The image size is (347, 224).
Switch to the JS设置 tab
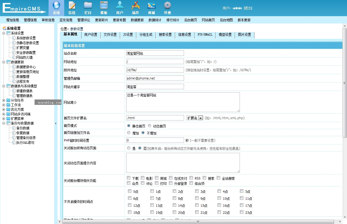pos(128,35)
